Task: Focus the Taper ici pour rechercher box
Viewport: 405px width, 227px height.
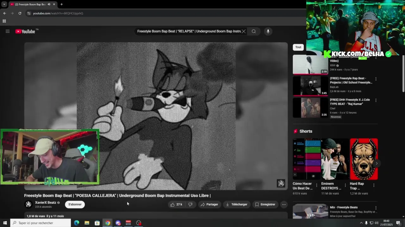Action: click(x=40, y=223)
